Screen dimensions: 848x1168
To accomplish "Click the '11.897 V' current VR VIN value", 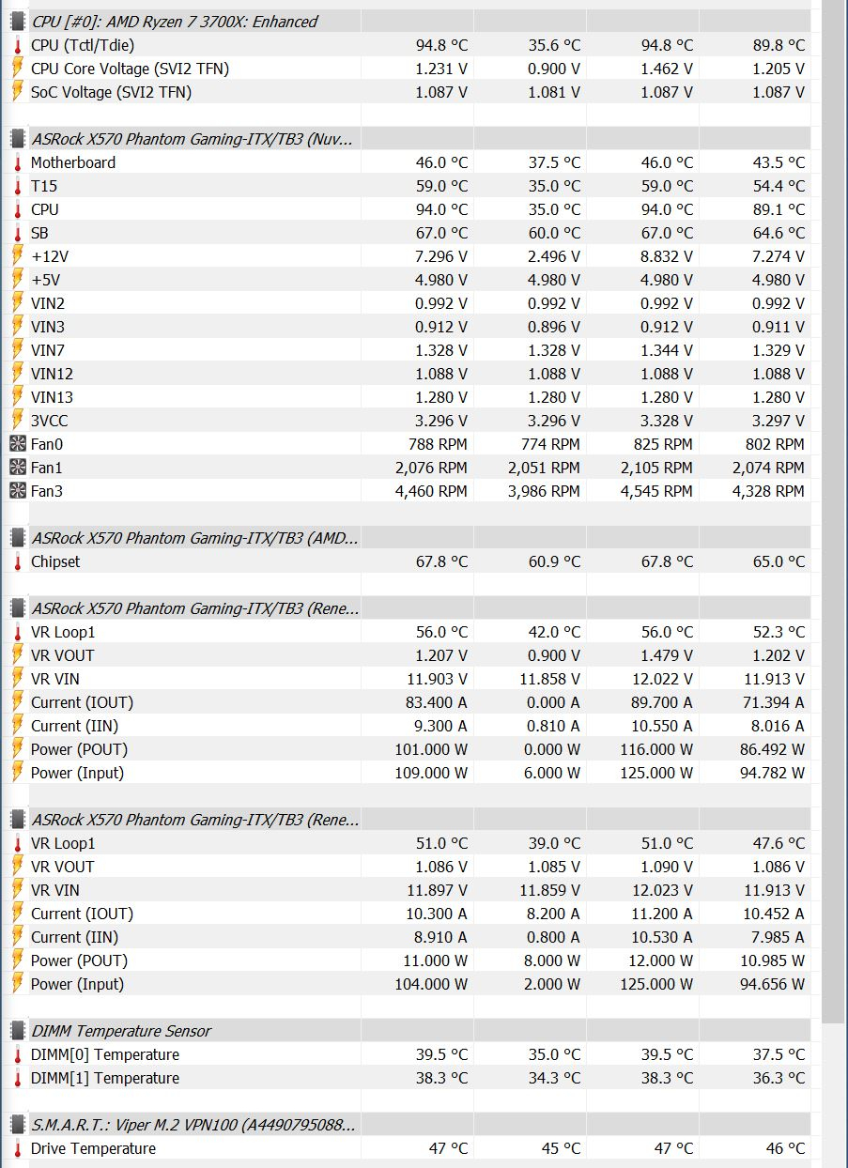I will point(437,889).
